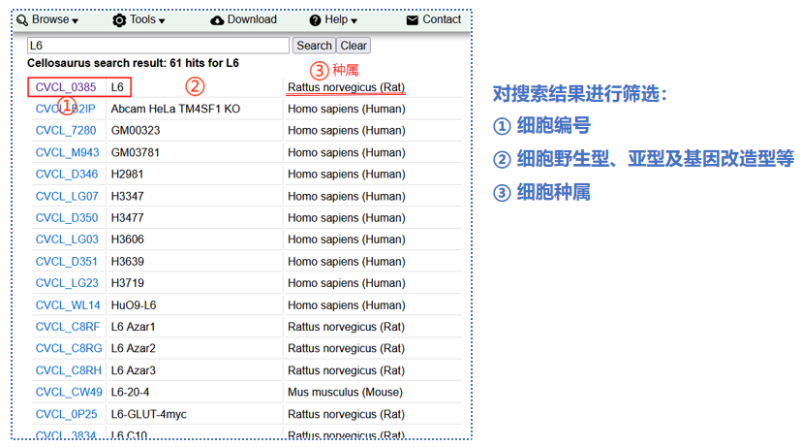Open the CVCL_0385 cell line link
Viewport: 801px width, 447px height.
(66, 87)
